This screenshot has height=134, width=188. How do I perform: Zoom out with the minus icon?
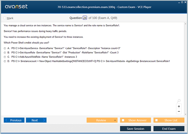[x=179, y=111]
